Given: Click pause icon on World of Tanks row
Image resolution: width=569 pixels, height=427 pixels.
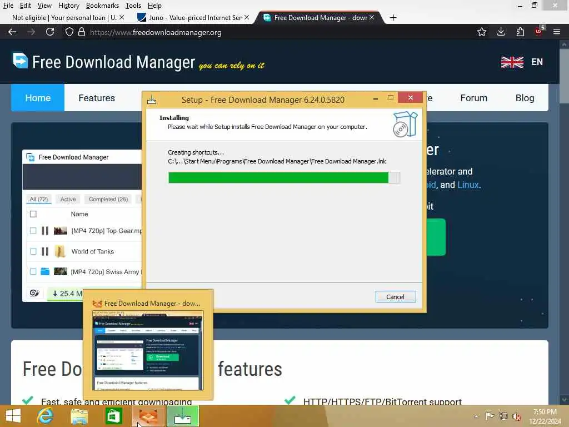Looking at the screenshot, I should point(45,251).
